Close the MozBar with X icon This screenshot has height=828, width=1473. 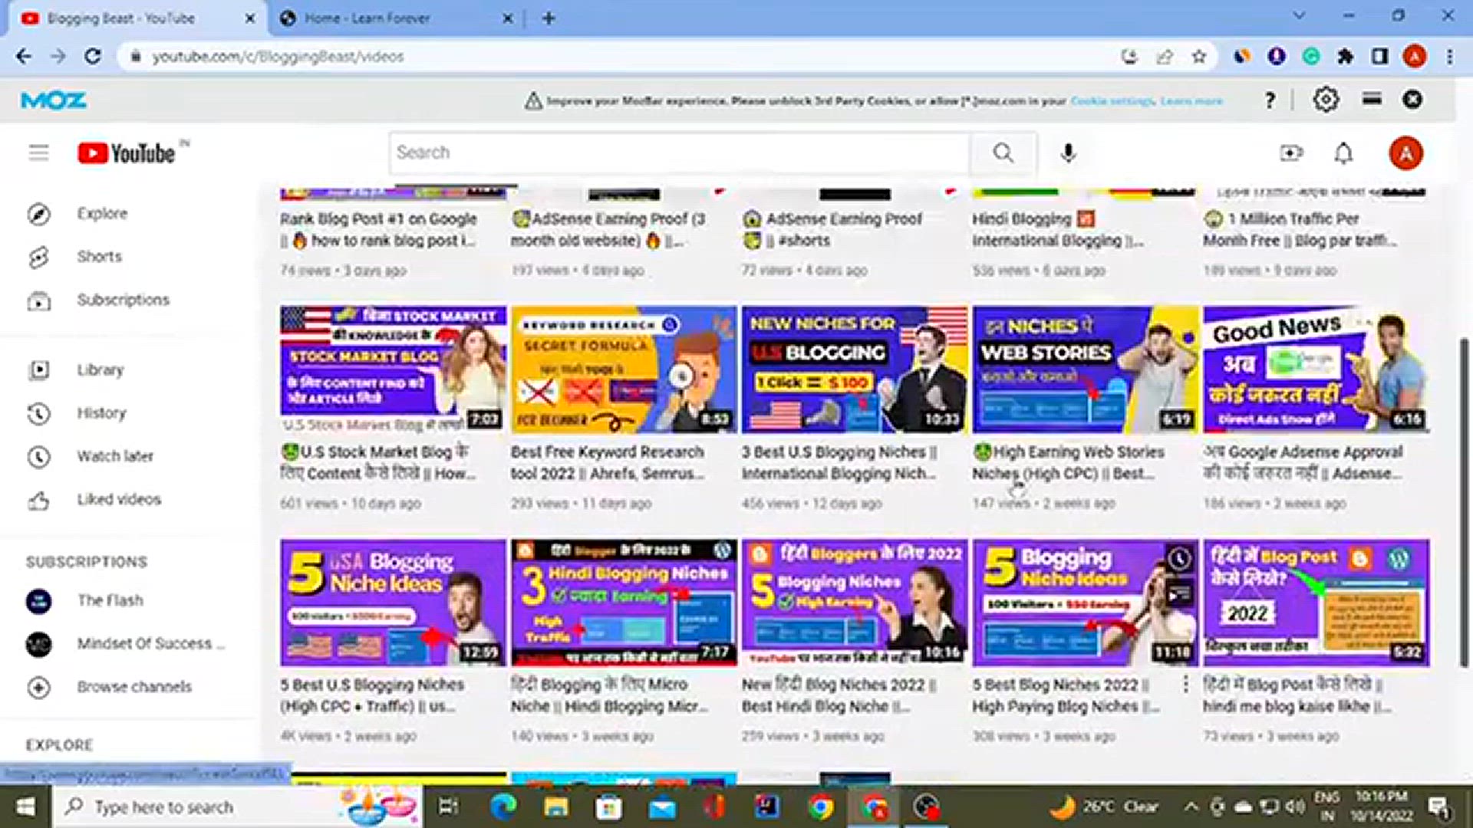1412,100
